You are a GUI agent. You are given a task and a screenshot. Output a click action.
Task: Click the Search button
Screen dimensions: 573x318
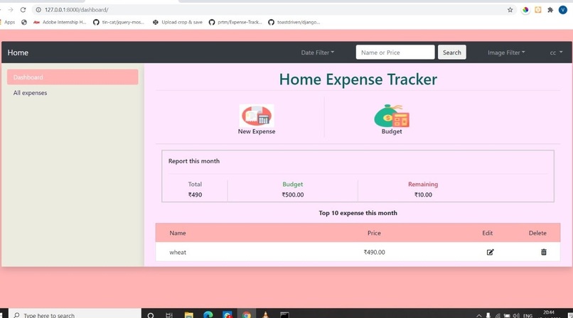coord(452,52)
